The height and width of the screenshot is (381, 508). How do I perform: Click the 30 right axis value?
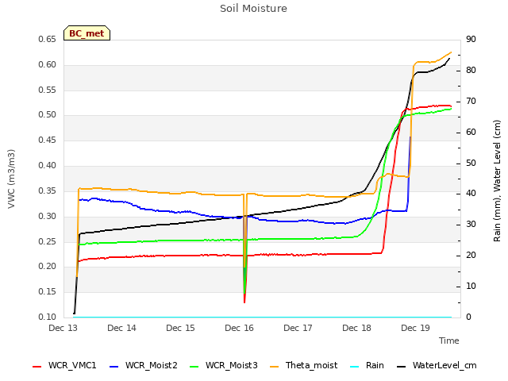coord(471,225)
